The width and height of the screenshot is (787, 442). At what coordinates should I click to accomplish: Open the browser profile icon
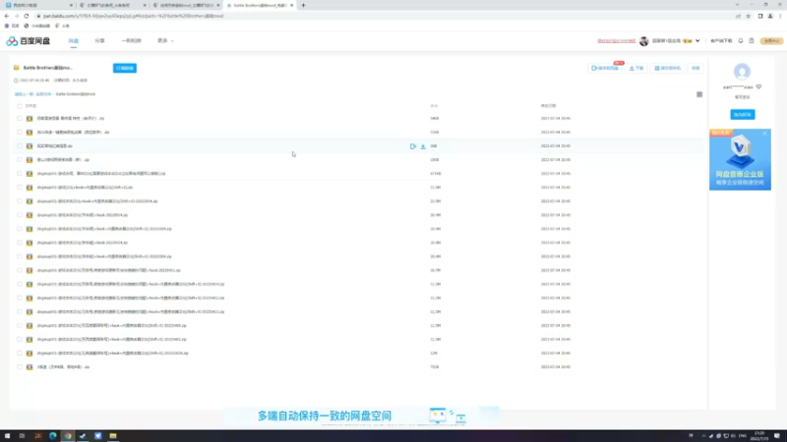tap(770, 16)
